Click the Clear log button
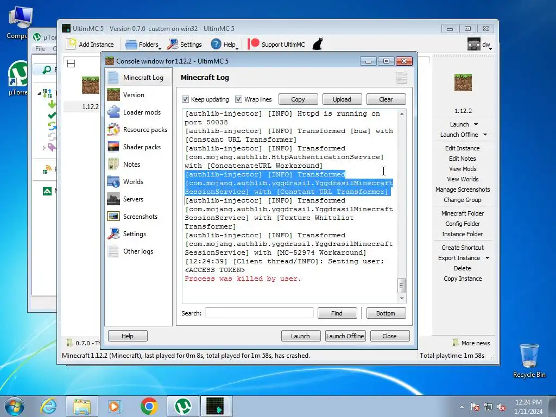The image size is (556, 417). (x=386, y=99)
